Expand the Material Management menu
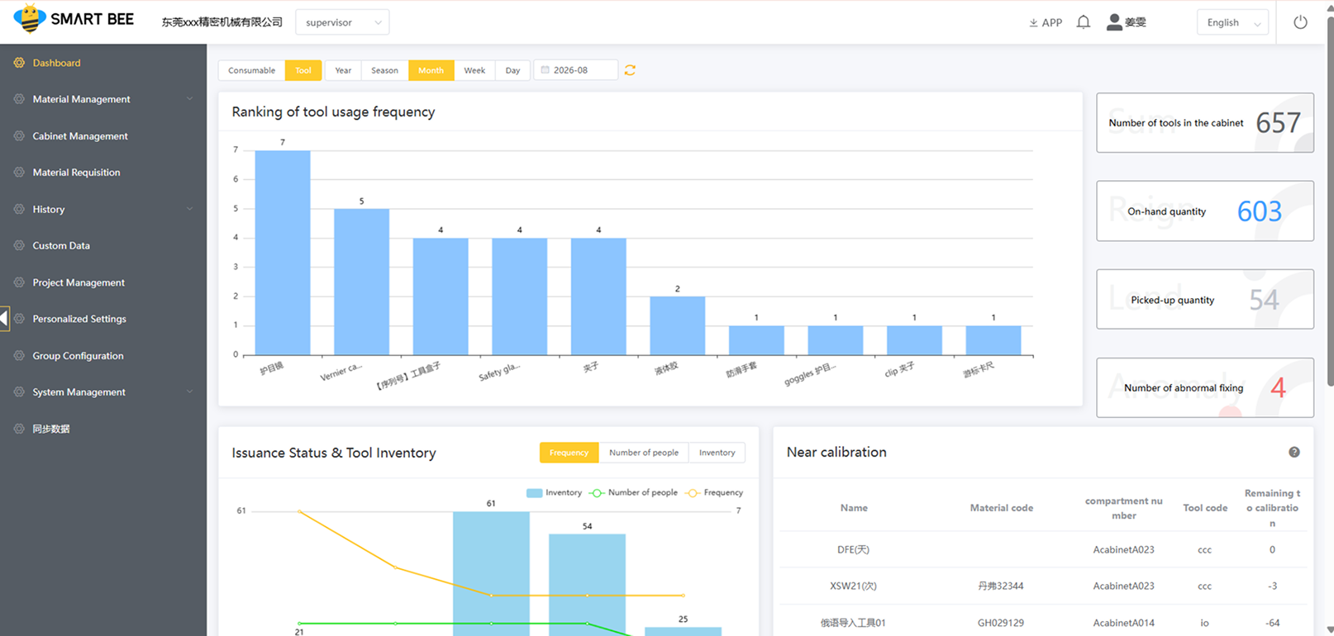Screen dimensions: 1334x636 pyautogui.click(x=103, y=99)
